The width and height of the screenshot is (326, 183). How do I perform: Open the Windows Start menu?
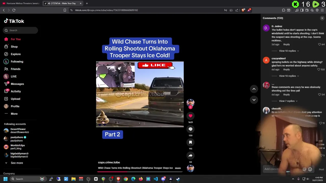coord(5,179)
